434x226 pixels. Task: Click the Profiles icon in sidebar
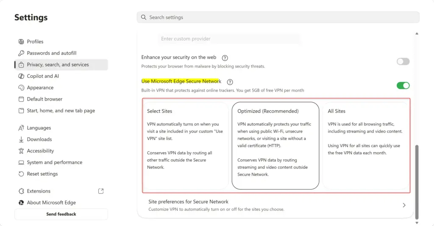click(x=21, y=42)
